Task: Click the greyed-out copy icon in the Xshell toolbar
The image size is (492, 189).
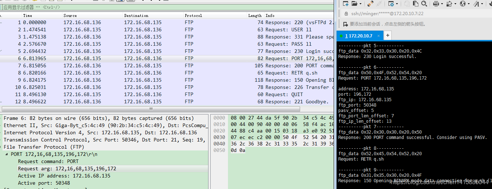Action: pyautogui.click(x=407, y=4)
